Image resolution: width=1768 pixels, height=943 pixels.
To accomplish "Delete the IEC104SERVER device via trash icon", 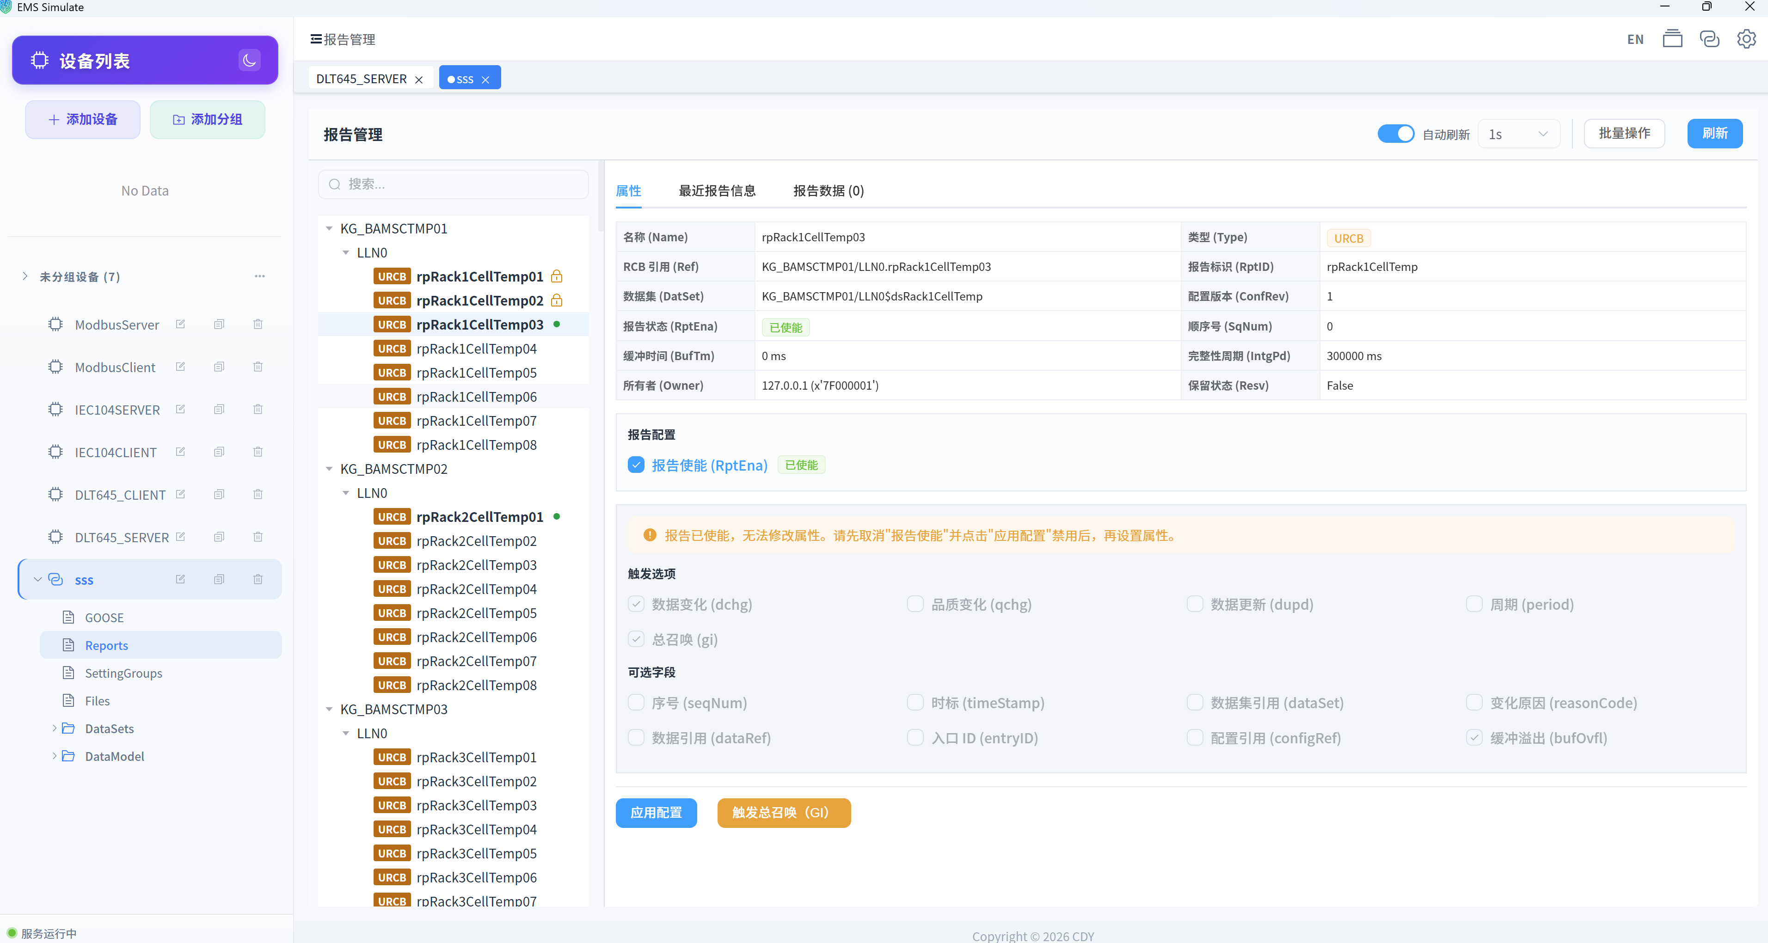I will point(258,409).
